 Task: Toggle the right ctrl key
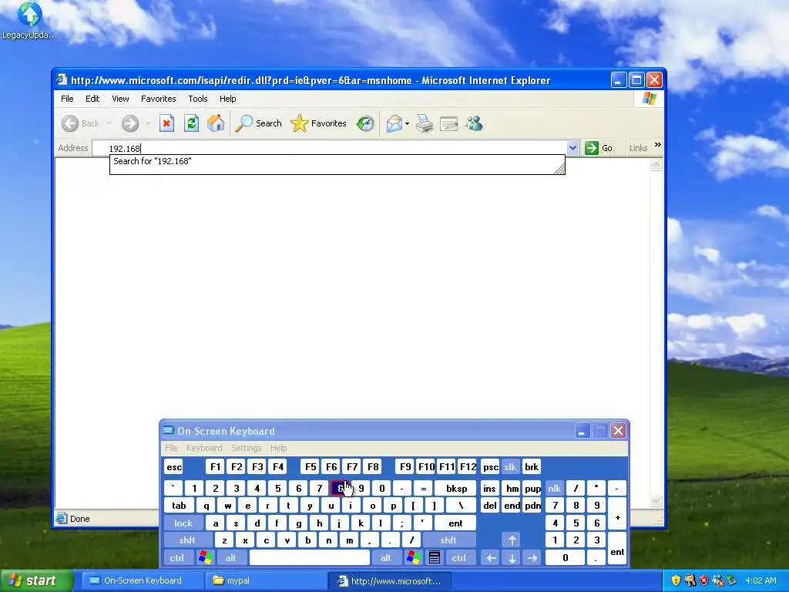pos(459,558)
